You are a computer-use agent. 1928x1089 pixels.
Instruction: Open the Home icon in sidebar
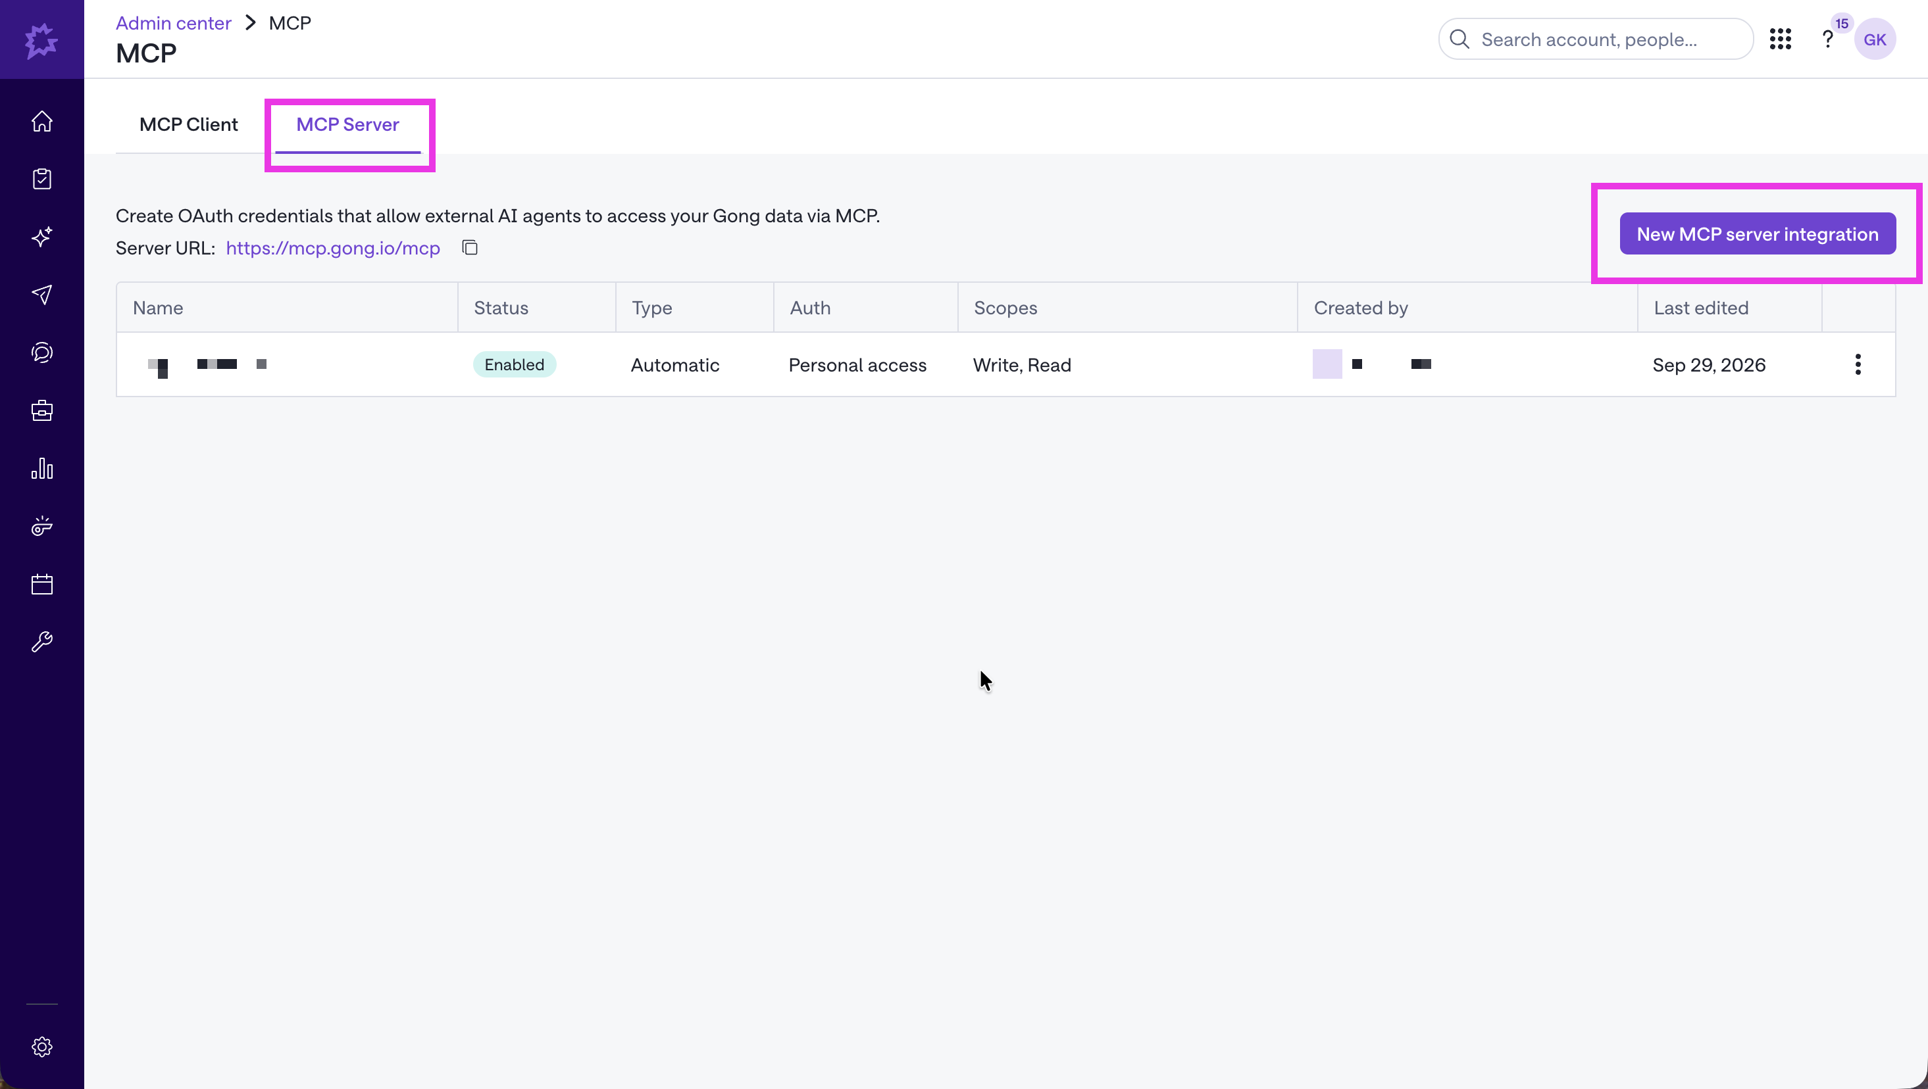point(42,121)
